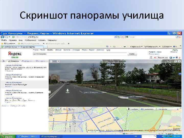This screenshot has height=138, width=184.
Task: Open the Словари link in Yandex navigation
Action: pyautogui.click(x=76, y=50)
